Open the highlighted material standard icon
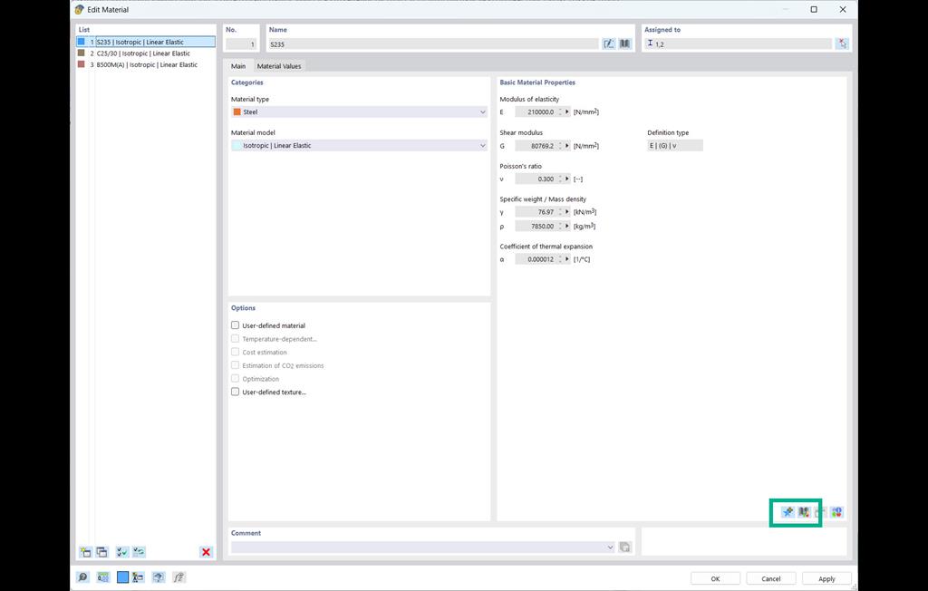 pyautogui.click(x=804, y=512)
